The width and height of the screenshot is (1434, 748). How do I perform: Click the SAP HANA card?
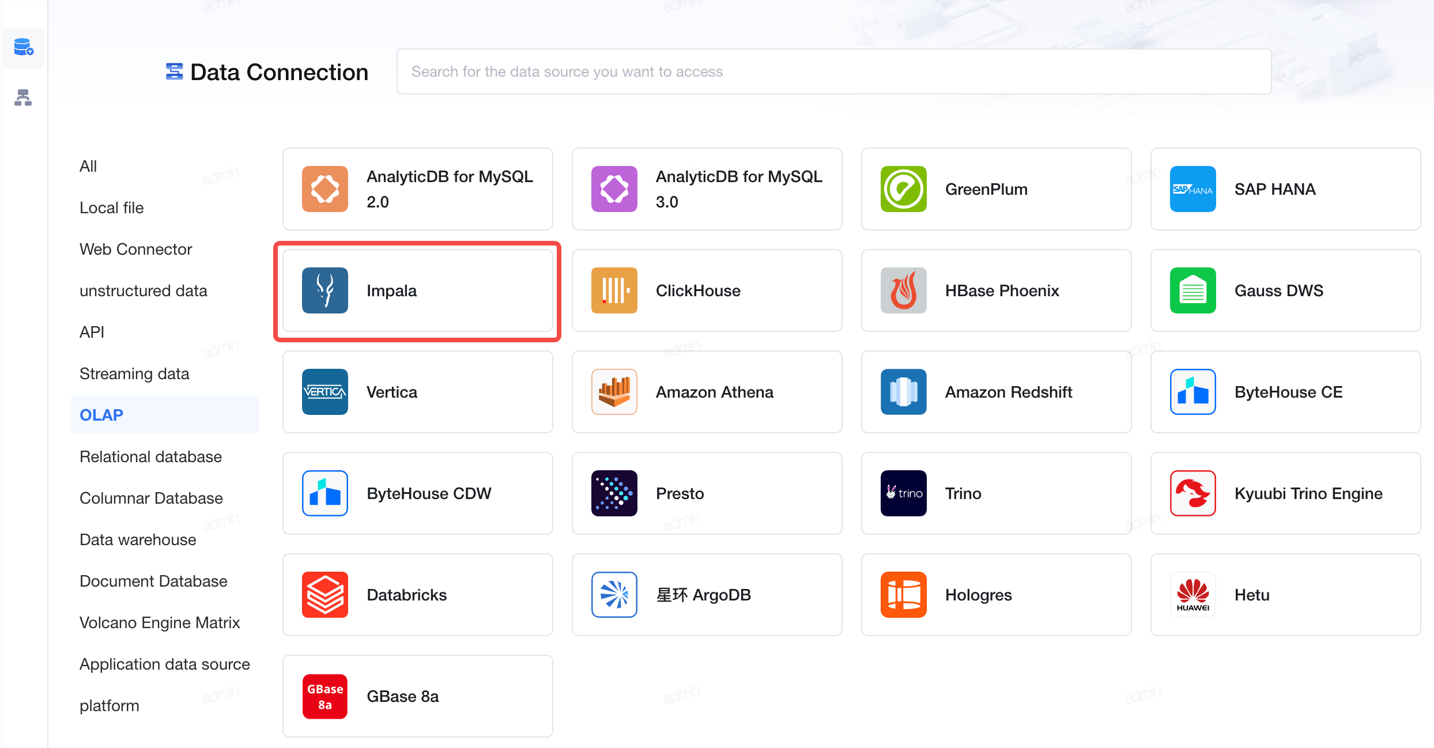(1285, 189)
